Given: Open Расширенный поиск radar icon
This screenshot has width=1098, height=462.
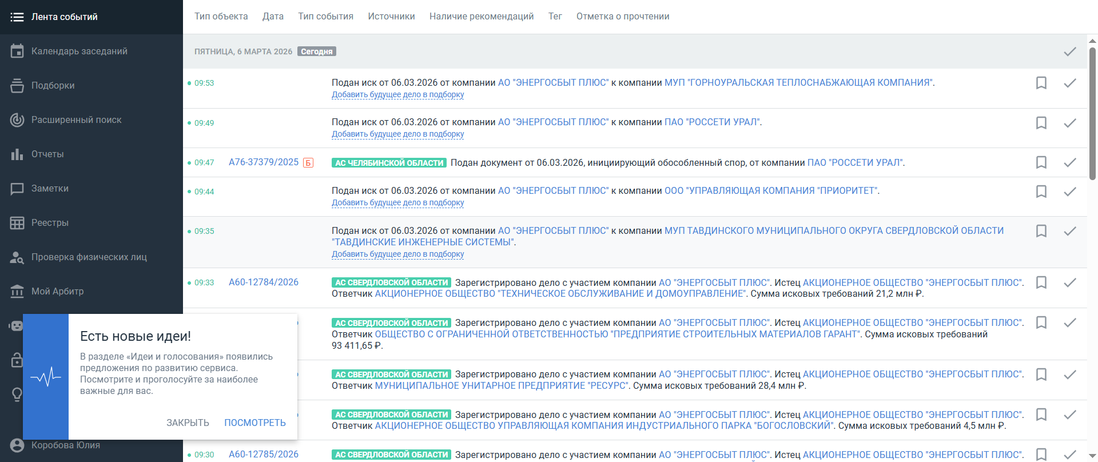Looking at the screenshot, I should click(17, 120).
